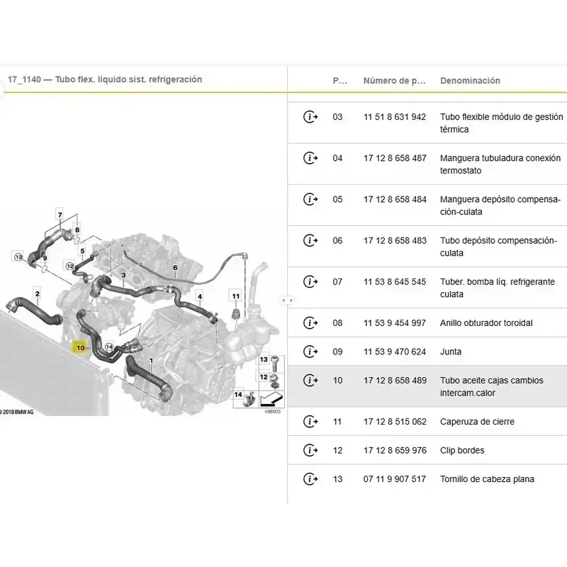Click info icon for Tornillo de cabeza plana
The width and height of the screenshot is (567, 567).
coord(310,479)
